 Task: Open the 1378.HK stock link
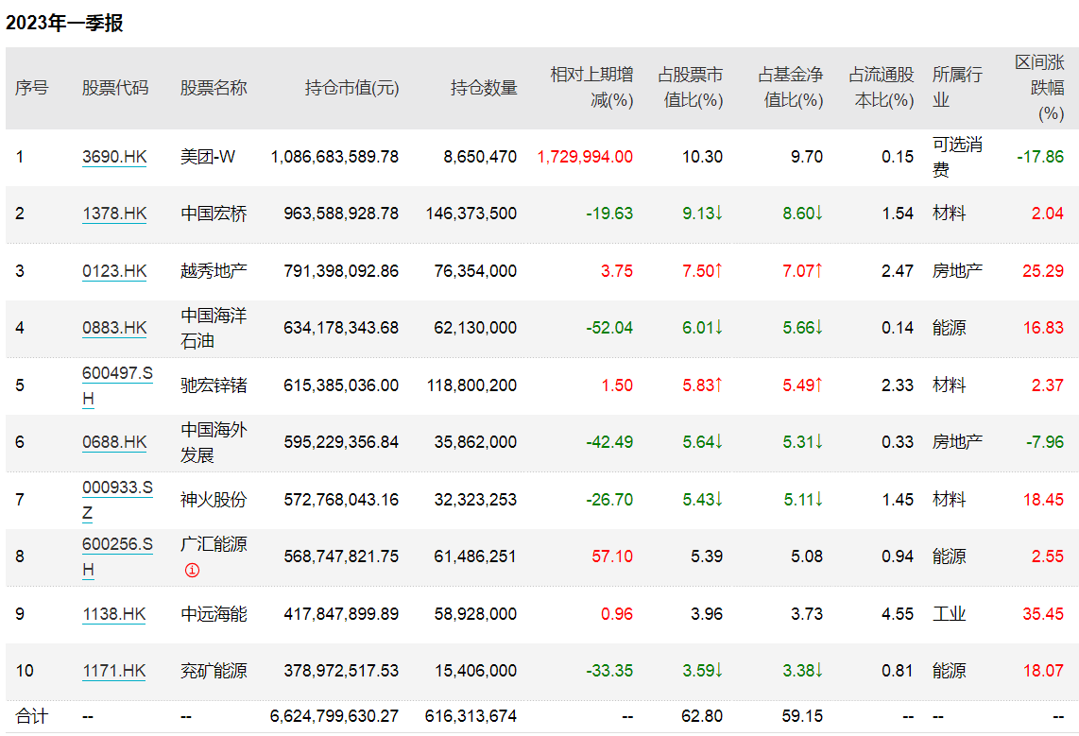pos(114,214)
